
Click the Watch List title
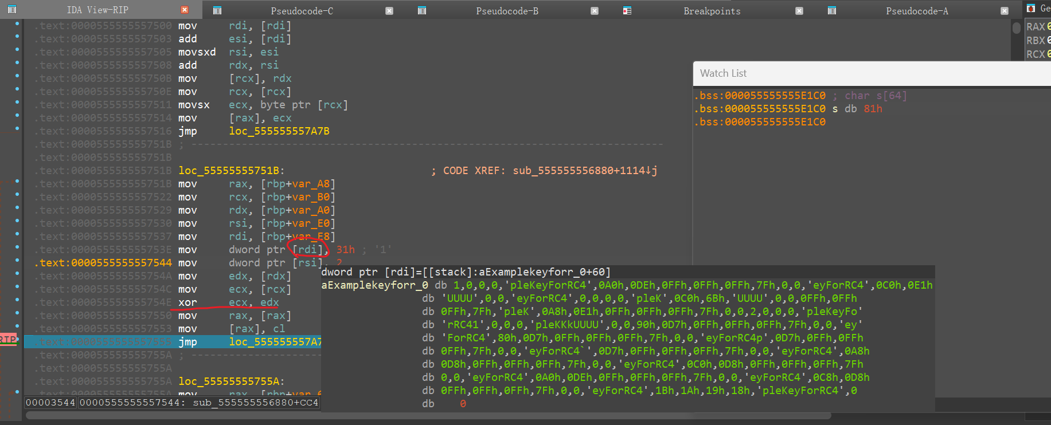723,73
